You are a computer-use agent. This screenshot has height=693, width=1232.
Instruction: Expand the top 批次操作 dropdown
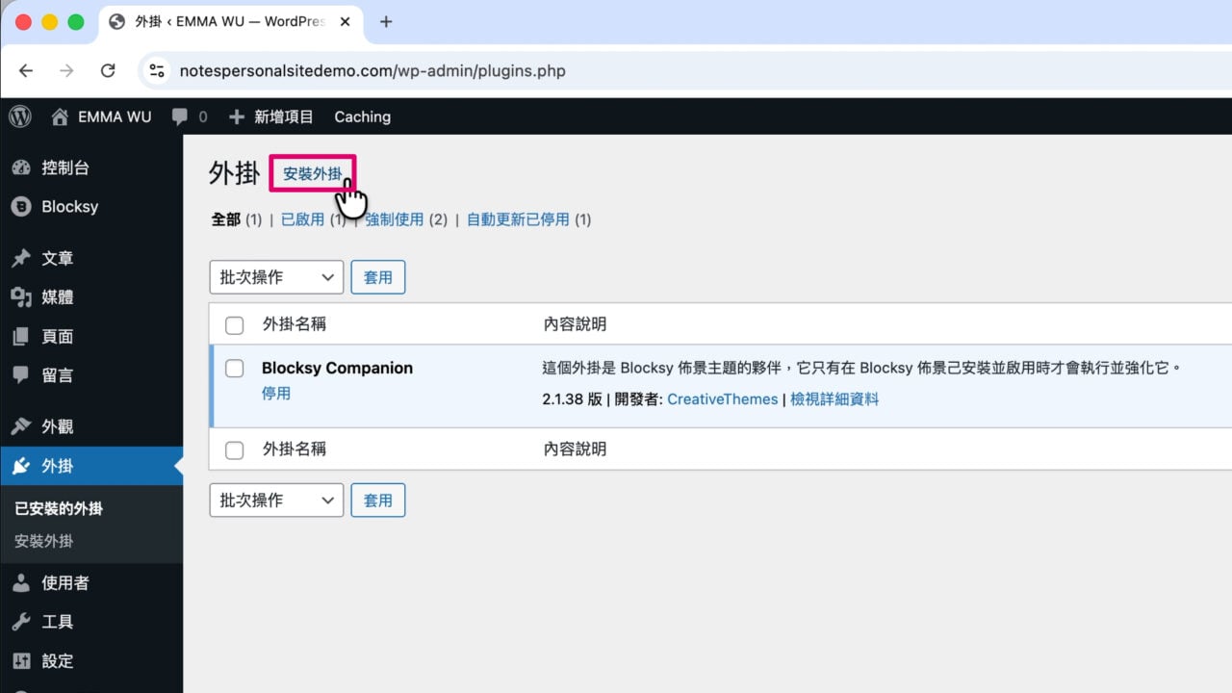276,277
